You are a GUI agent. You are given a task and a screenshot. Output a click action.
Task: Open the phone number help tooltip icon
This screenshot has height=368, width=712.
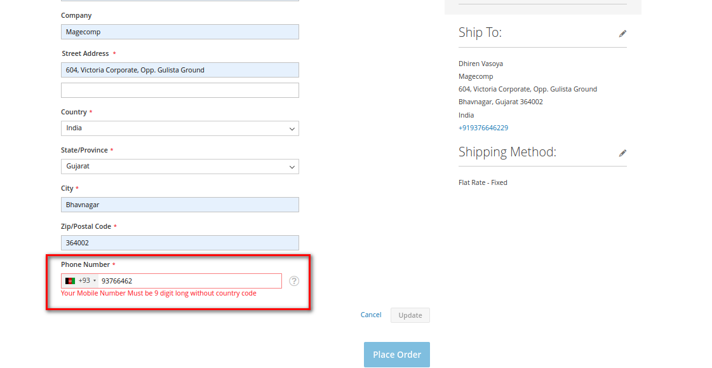click(x=294, y=281)
